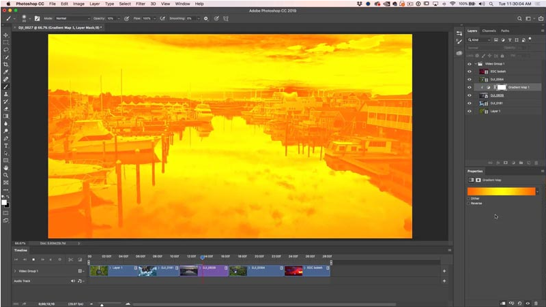Add media to Video Group 1 track
The width and height of the screenshot is (546, 307).
click(444, 271)
